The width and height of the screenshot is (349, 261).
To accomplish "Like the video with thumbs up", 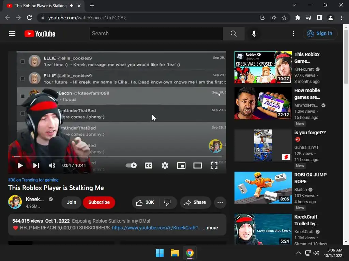I will click(145, 203).
